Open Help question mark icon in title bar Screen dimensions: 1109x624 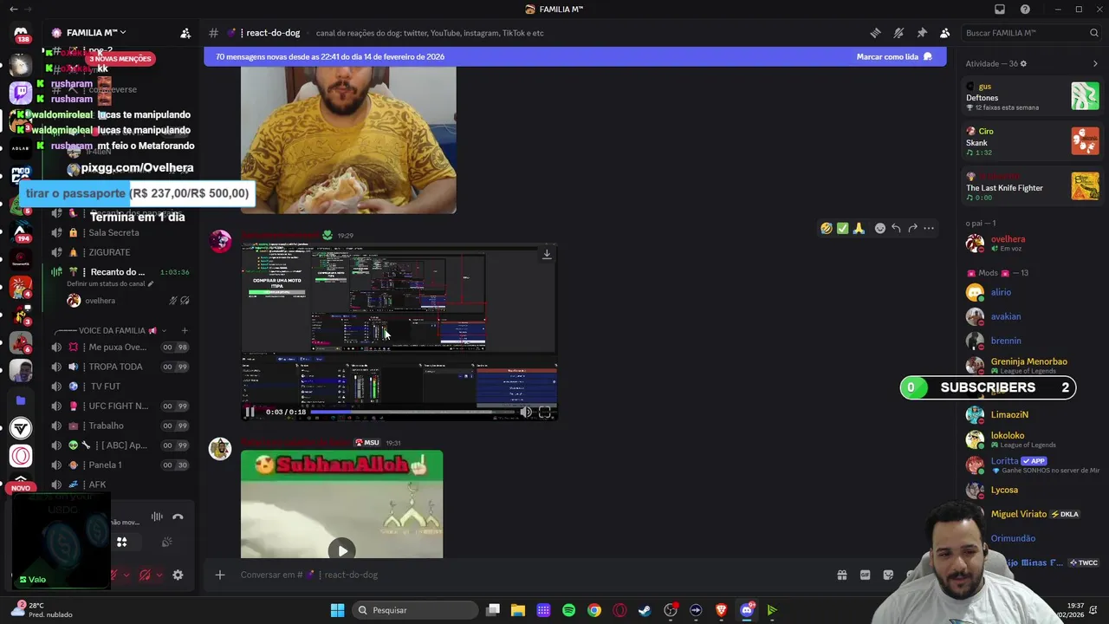coord(1025,10)
